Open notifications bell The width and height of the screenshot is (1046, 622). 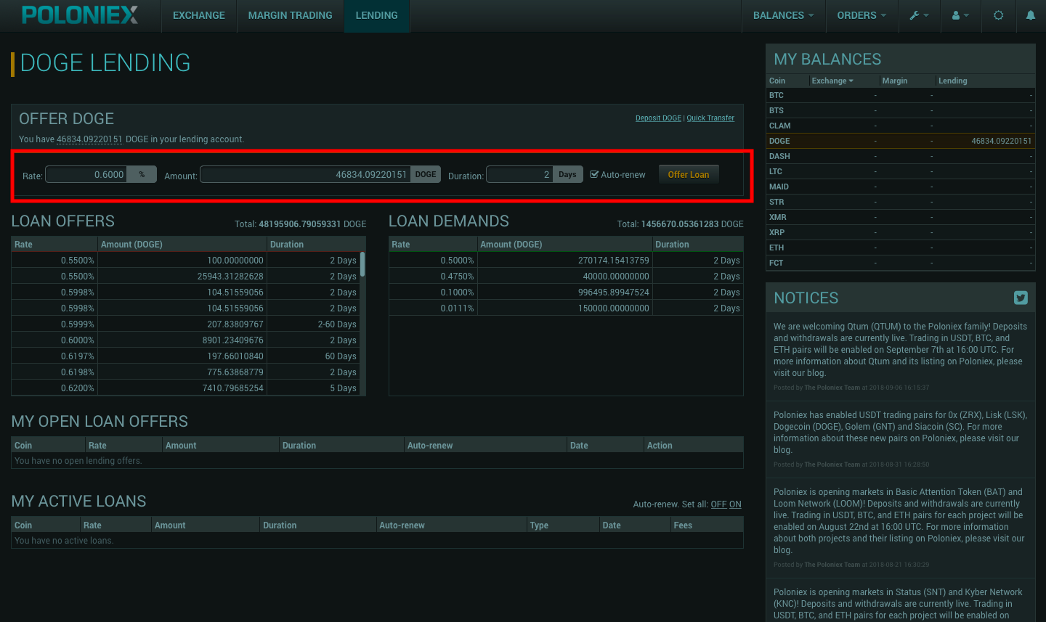tap(1030, 15)
